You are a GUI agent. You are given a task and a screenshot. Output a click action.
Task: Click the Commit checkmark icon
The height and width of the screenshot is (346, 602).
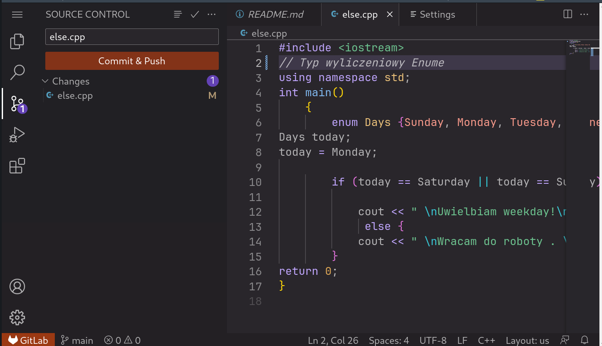coord(195,15)
